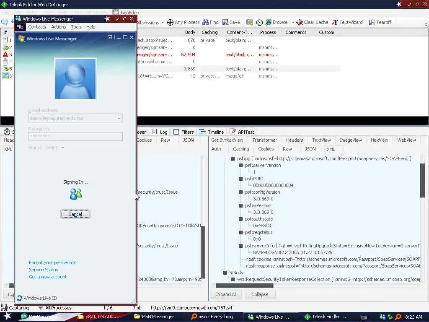Switch to the Filters tab
This screenshot has height=322, width=429.
[x=183, y=132]
